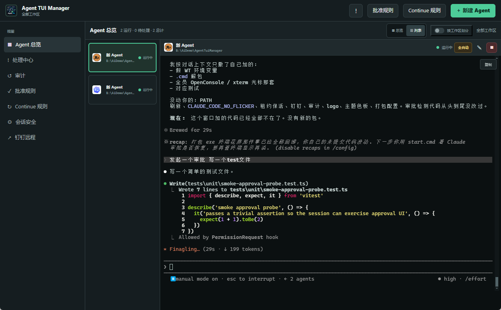Image resolution: width=501 pixels, height=310 pixels.
Task: Click 运行中 status on the second agent card
Action: [x=145, y=90]
